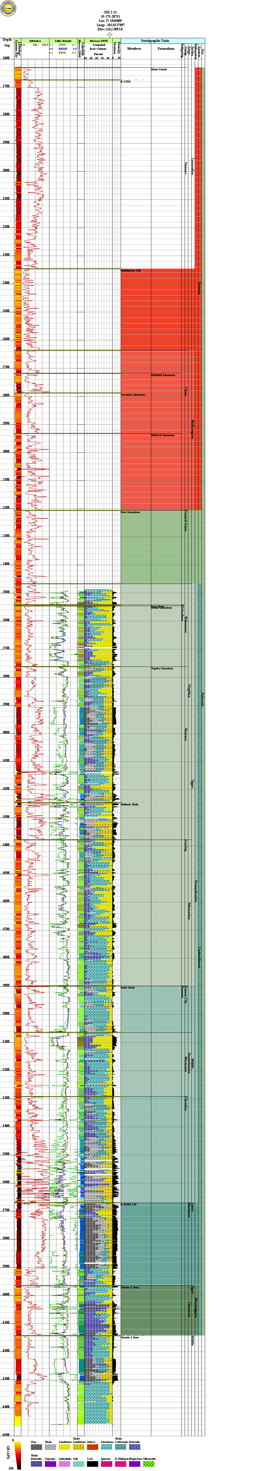Click the 'Council Grove' group label
275x1471 pixels.
[x=186, y=521]
